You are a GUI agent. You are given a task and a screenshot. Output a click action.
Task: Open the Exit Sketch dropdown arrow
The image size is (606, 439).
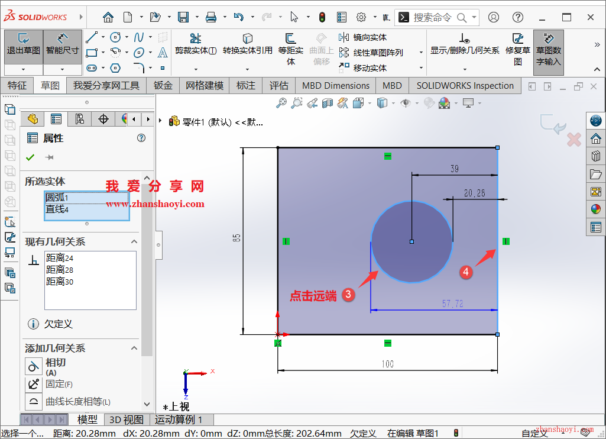coord(24,70)
